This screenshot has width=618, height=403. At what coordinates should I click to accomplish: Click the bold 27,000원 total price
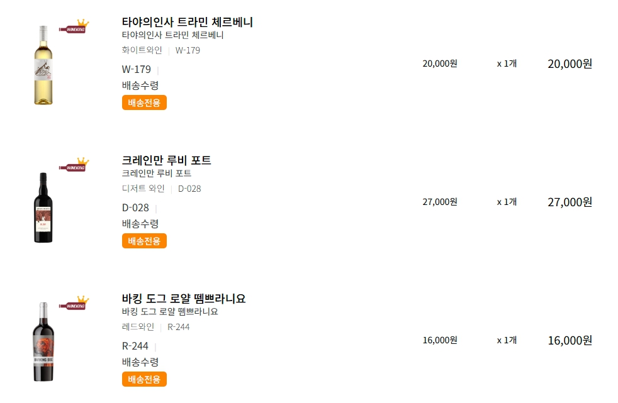(x=570, y=202)
